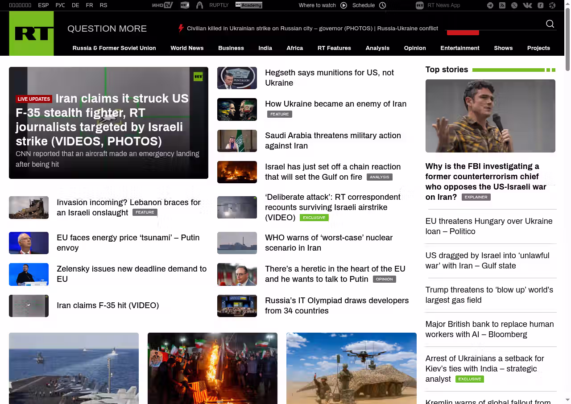Click the play icon beside Where to watch
The image size is (571, 404).
(343, 5)
